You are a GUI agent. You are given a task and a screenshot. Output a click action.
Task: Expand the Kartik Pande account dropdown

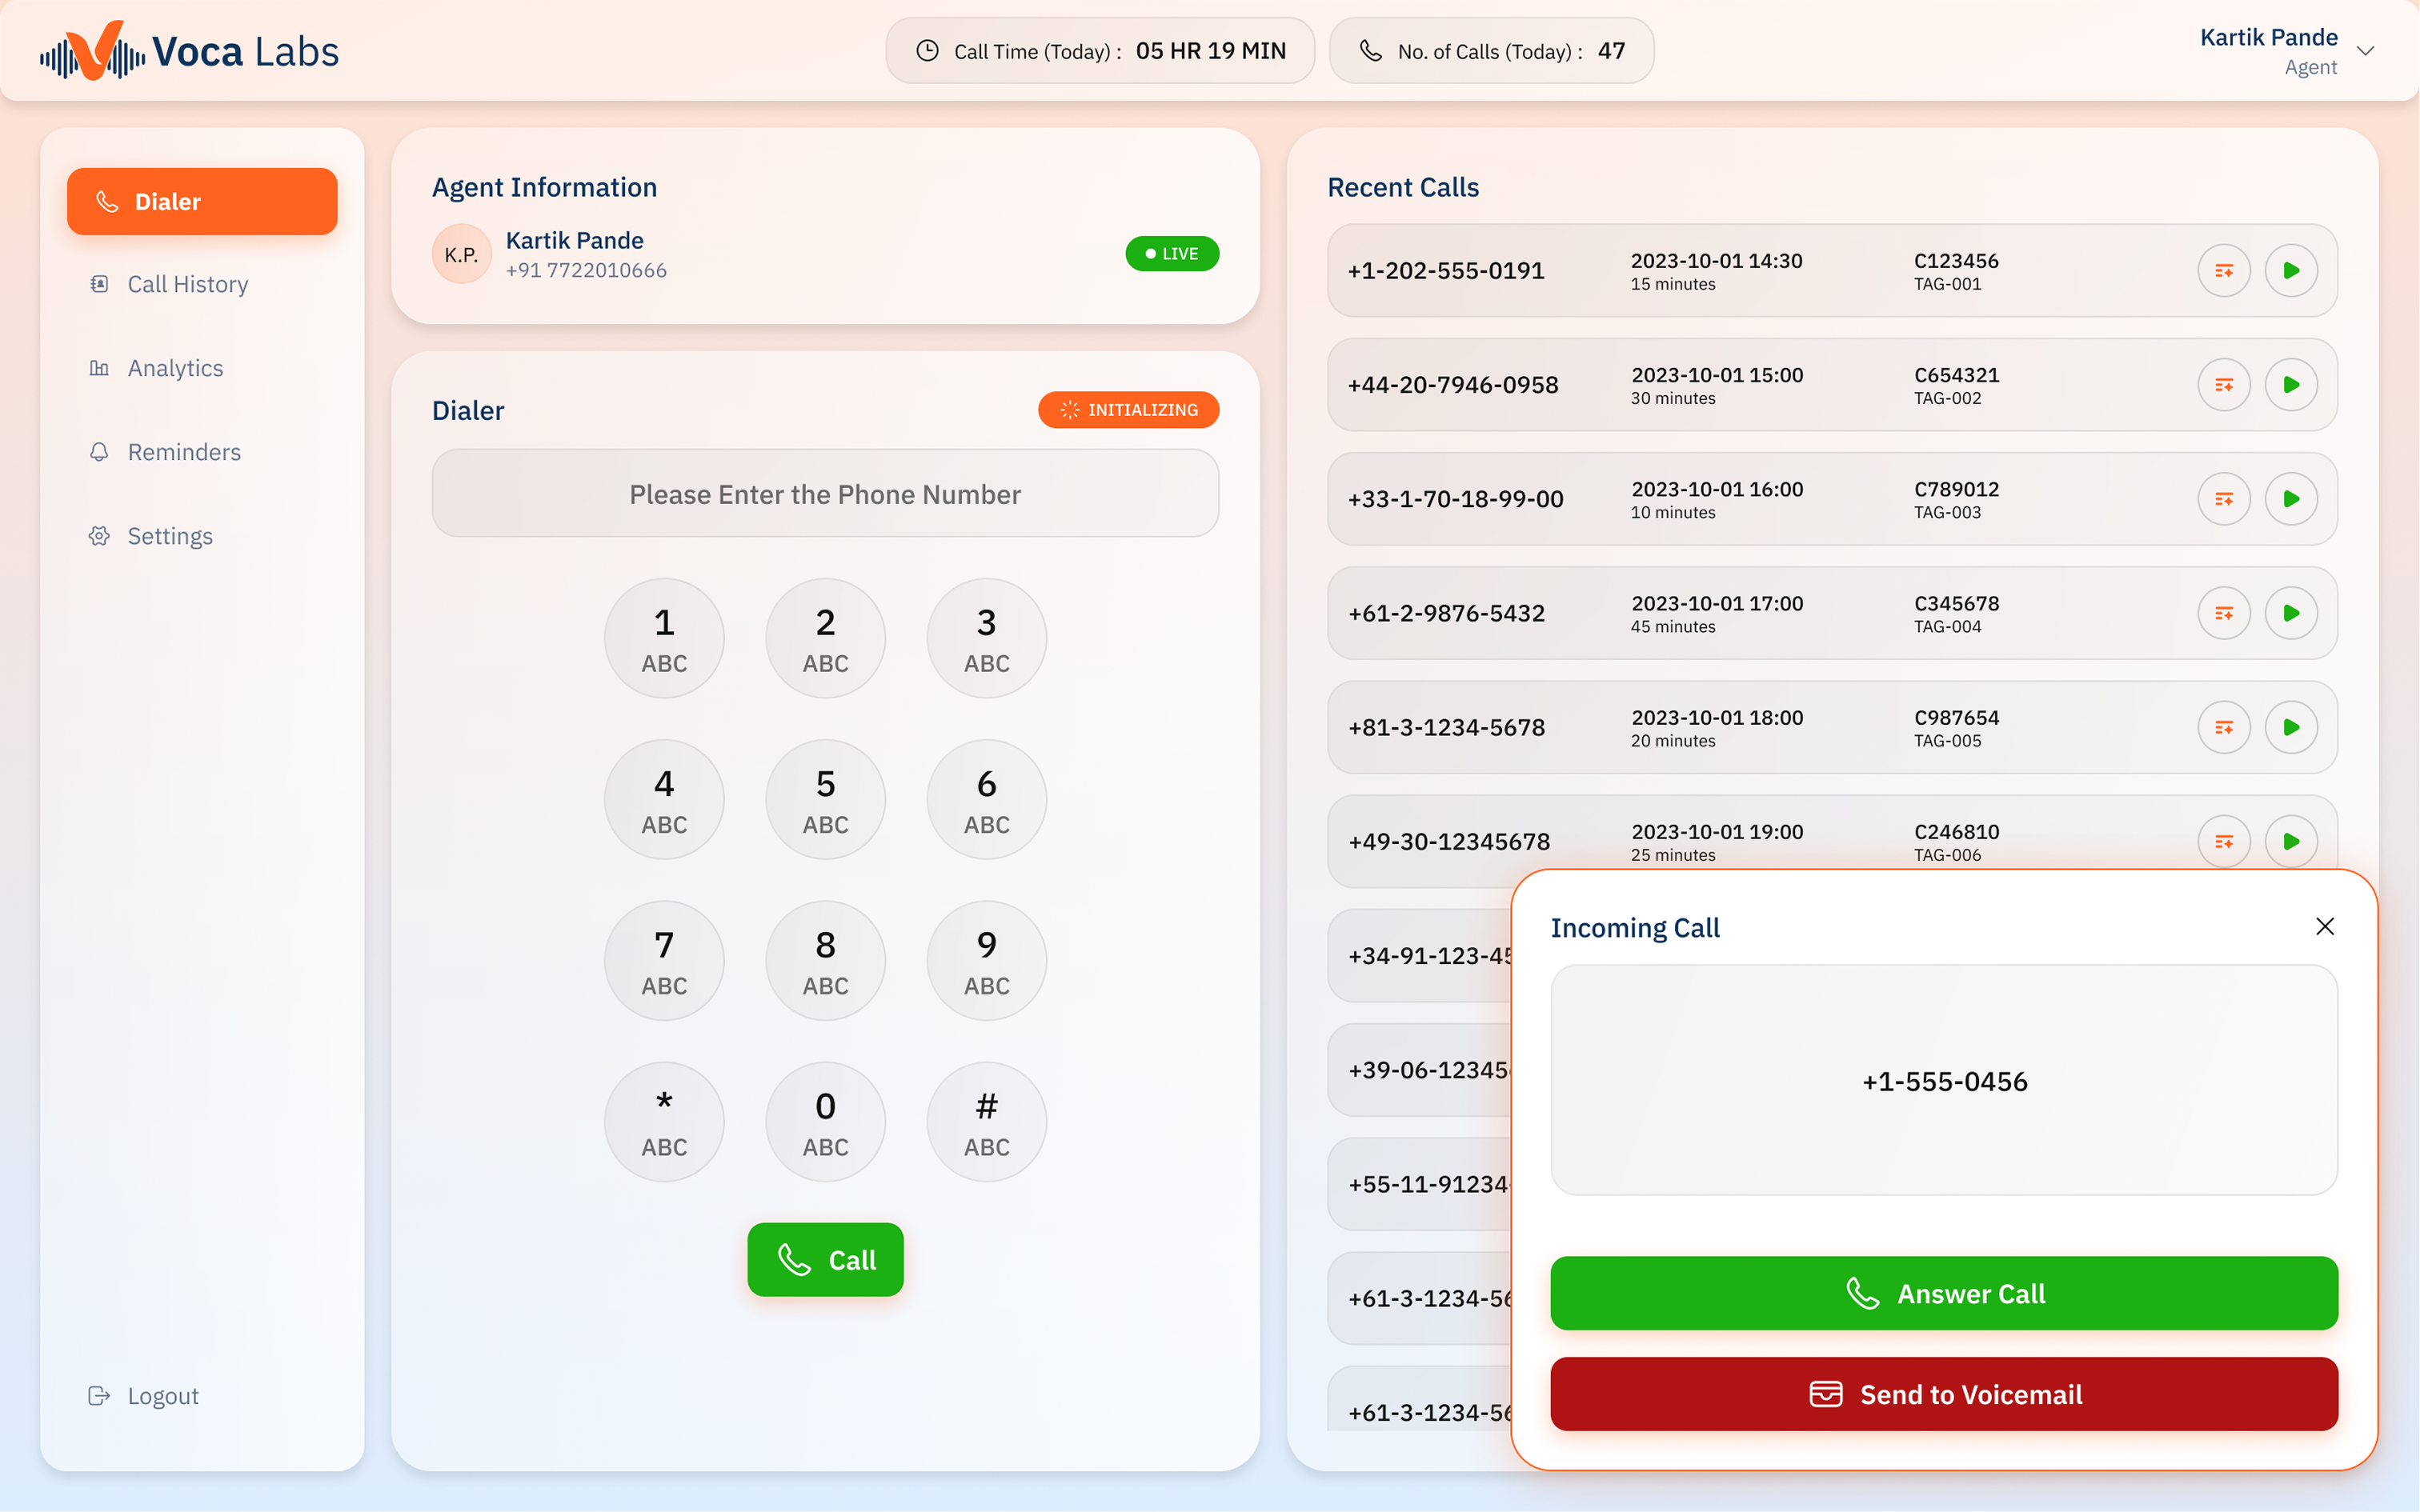(x=2365, y=51)
